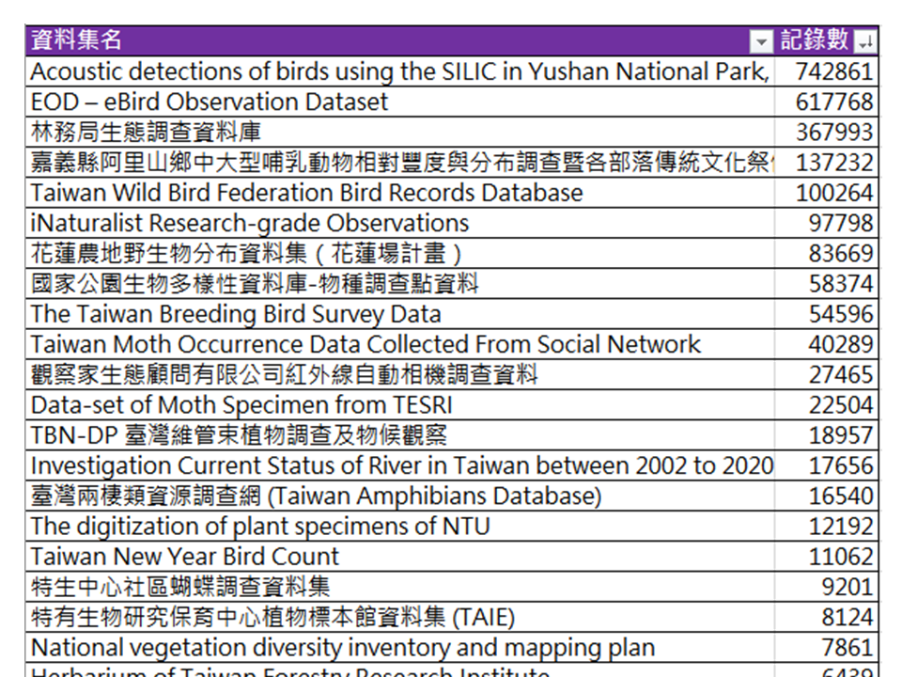902x677 pixels.
Task: Click the record count value 9201
Action: 847,587
